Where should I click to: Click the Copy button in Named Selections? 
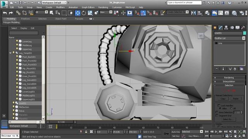tap(223, 99)
